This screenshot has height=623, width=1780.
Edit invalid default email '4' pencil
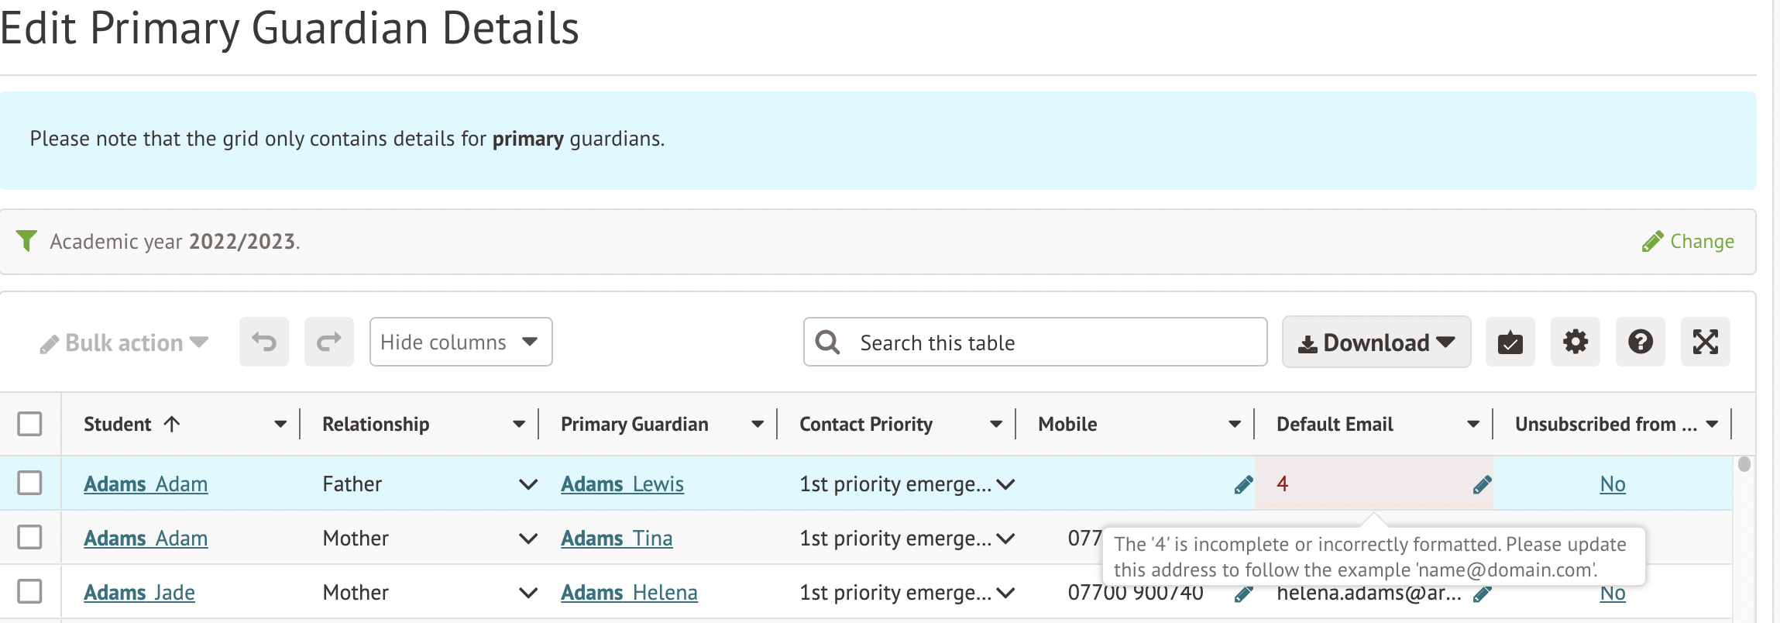pos(1482,485)
